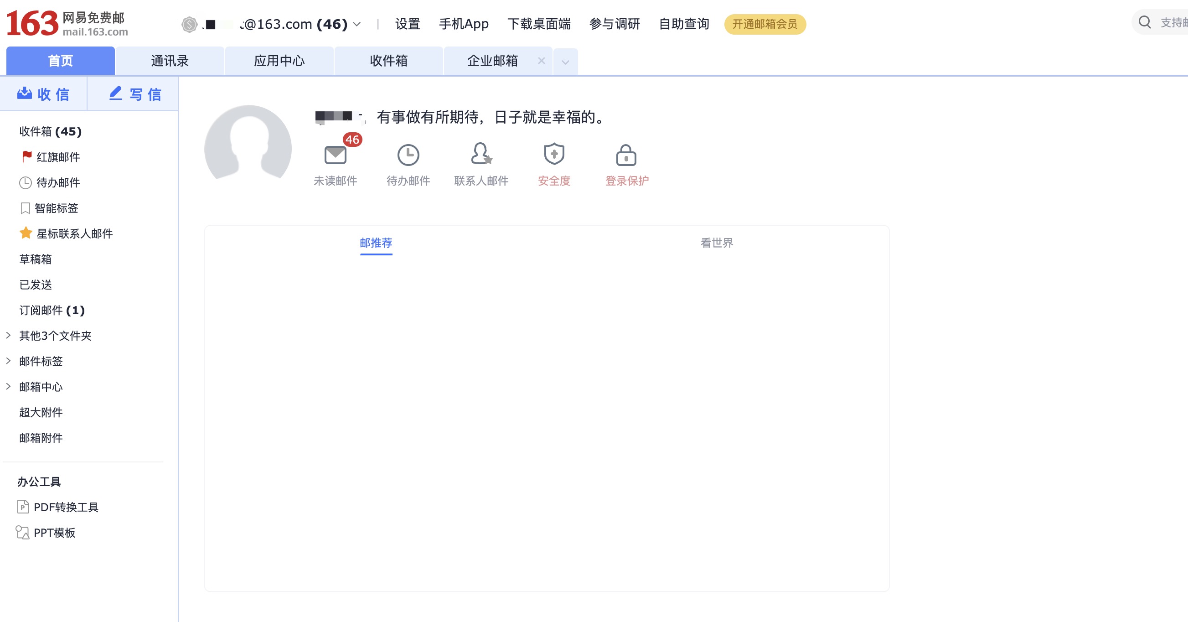Click 收信 receive mail button
Viewport: 1188px width, 622px height.
point(43,94)
